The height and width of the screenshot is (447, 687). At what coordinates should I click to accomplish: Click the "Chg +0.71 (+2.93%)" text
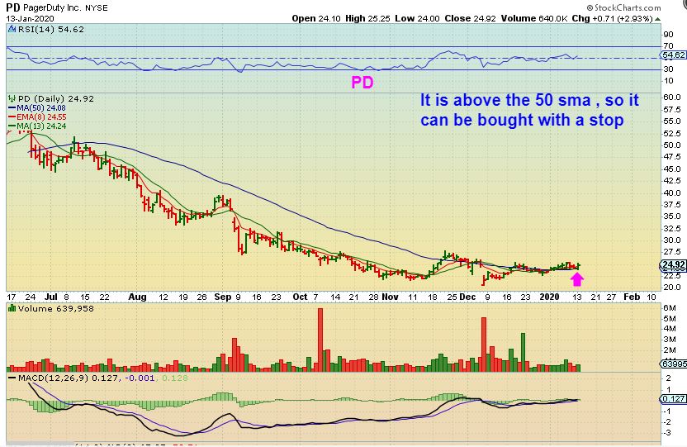[x=612, y=18]
